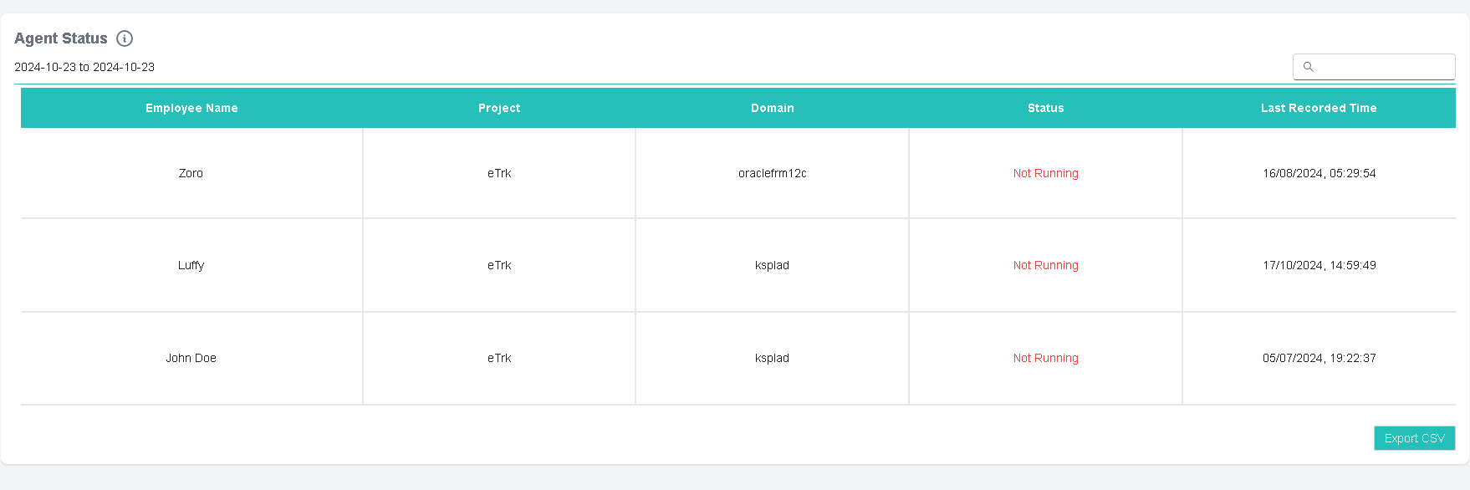
Task: Click Not Running status for Luffy
Action: pyautogui.click(x=1045, y=265)
